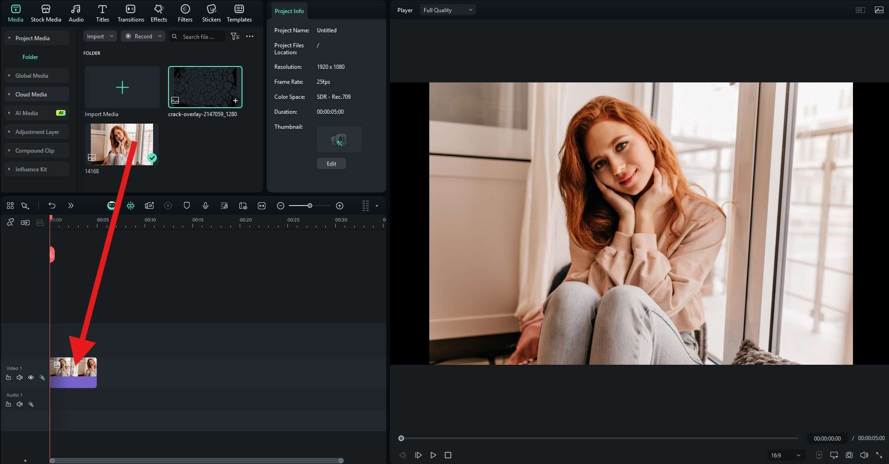This screenshot has height=464, width=889.
Task: Take a snapshot with the camera icon
Action: coord(849,455)
